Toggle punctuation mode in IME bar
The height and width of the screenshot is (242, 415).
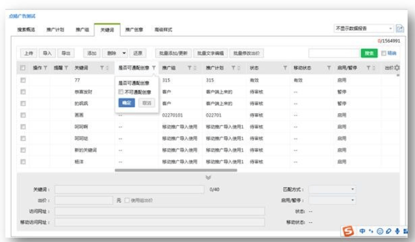click(371, 231)
